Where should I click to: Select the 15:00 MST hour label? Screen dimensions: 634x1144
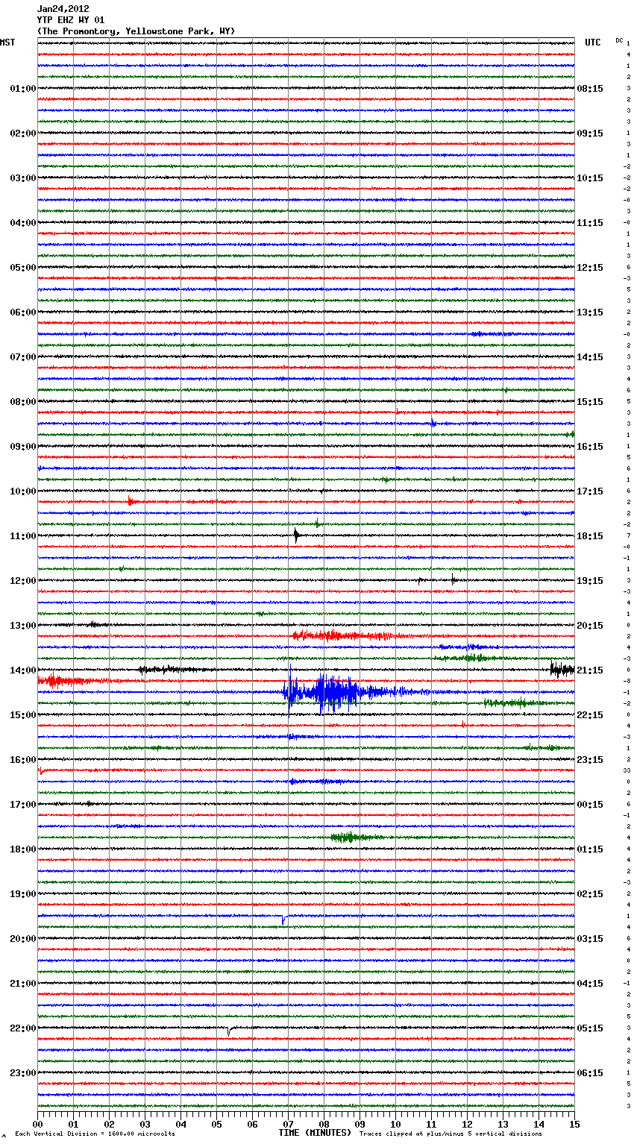pos(23,715)
